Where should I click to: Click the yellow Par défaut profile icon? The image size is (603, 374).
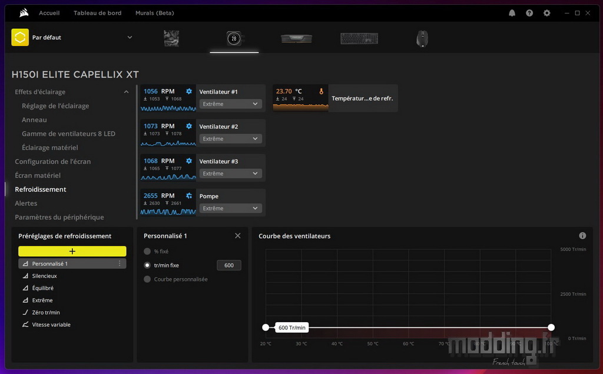tap(20, 37)
